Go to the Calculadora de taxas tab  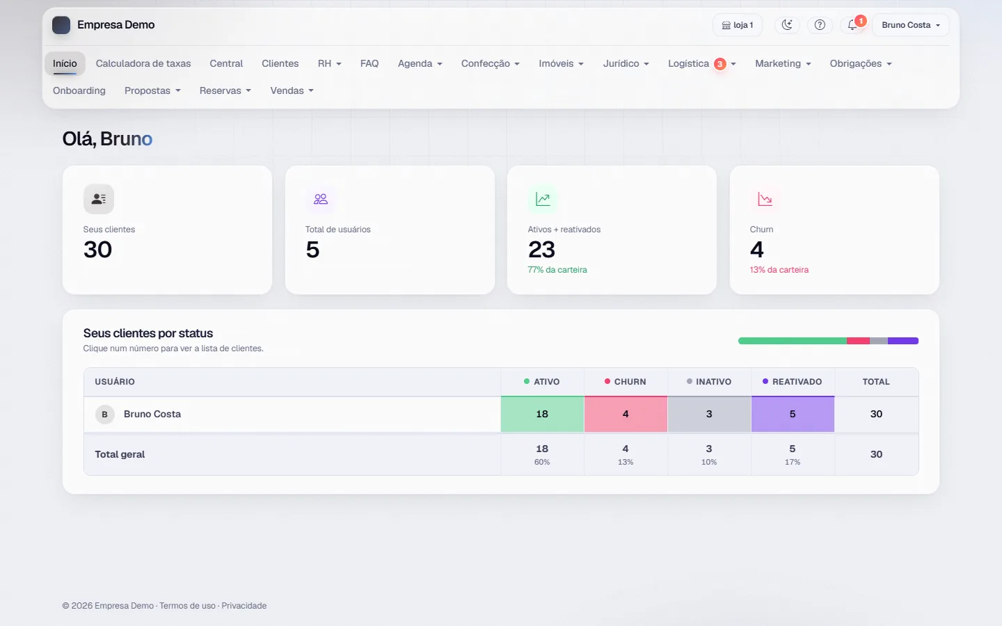(143, 63)
